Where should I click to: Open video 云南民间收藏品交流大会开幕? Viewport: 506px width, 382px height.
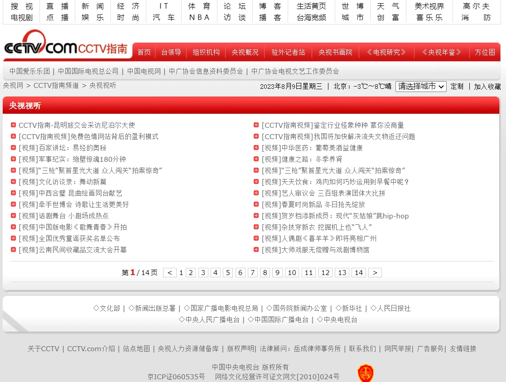pyautogui.click(x=72, y=250)
